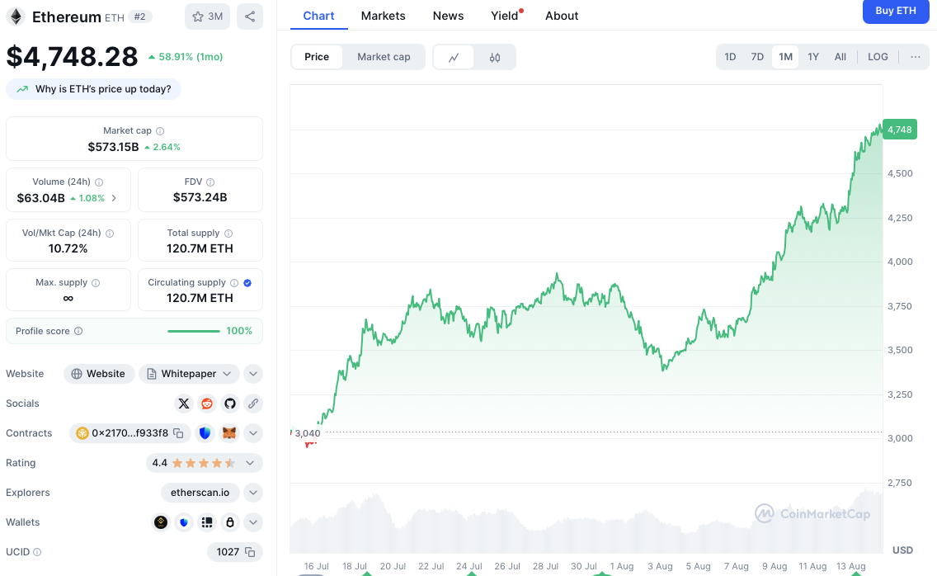Viewport: 937px width, 576px height.
Task: Click the blue shield contract icon
Action: pyautogui.click(x=205, y=433)
